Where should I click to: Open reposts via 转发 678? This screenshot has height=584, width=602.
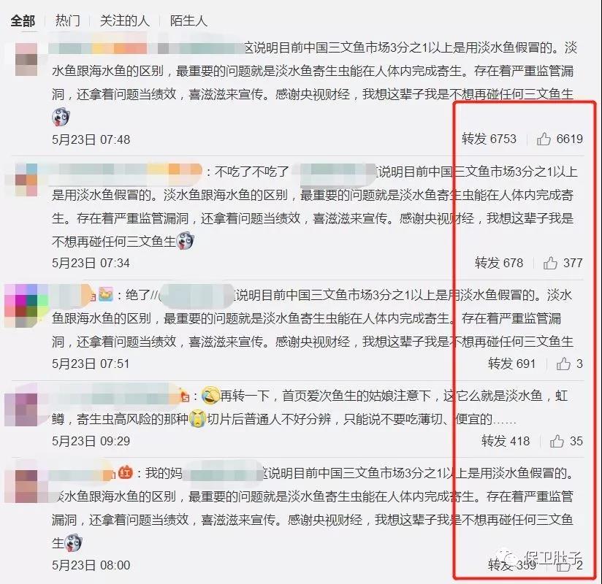click(x=499, y=263)
